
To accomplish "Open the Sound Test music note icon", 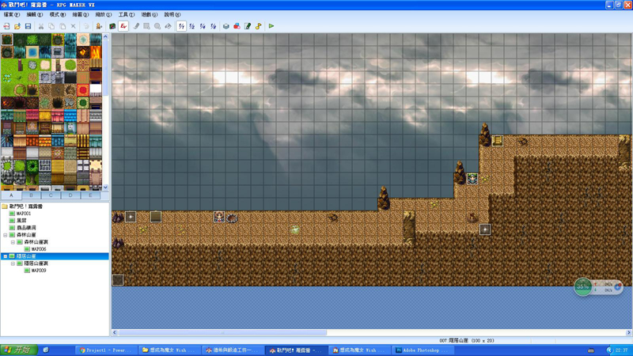I will 259,26.
